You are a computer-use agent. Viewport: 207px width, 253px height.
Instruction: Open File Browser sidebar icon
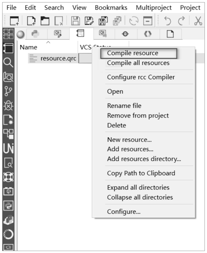coord(9,163)
